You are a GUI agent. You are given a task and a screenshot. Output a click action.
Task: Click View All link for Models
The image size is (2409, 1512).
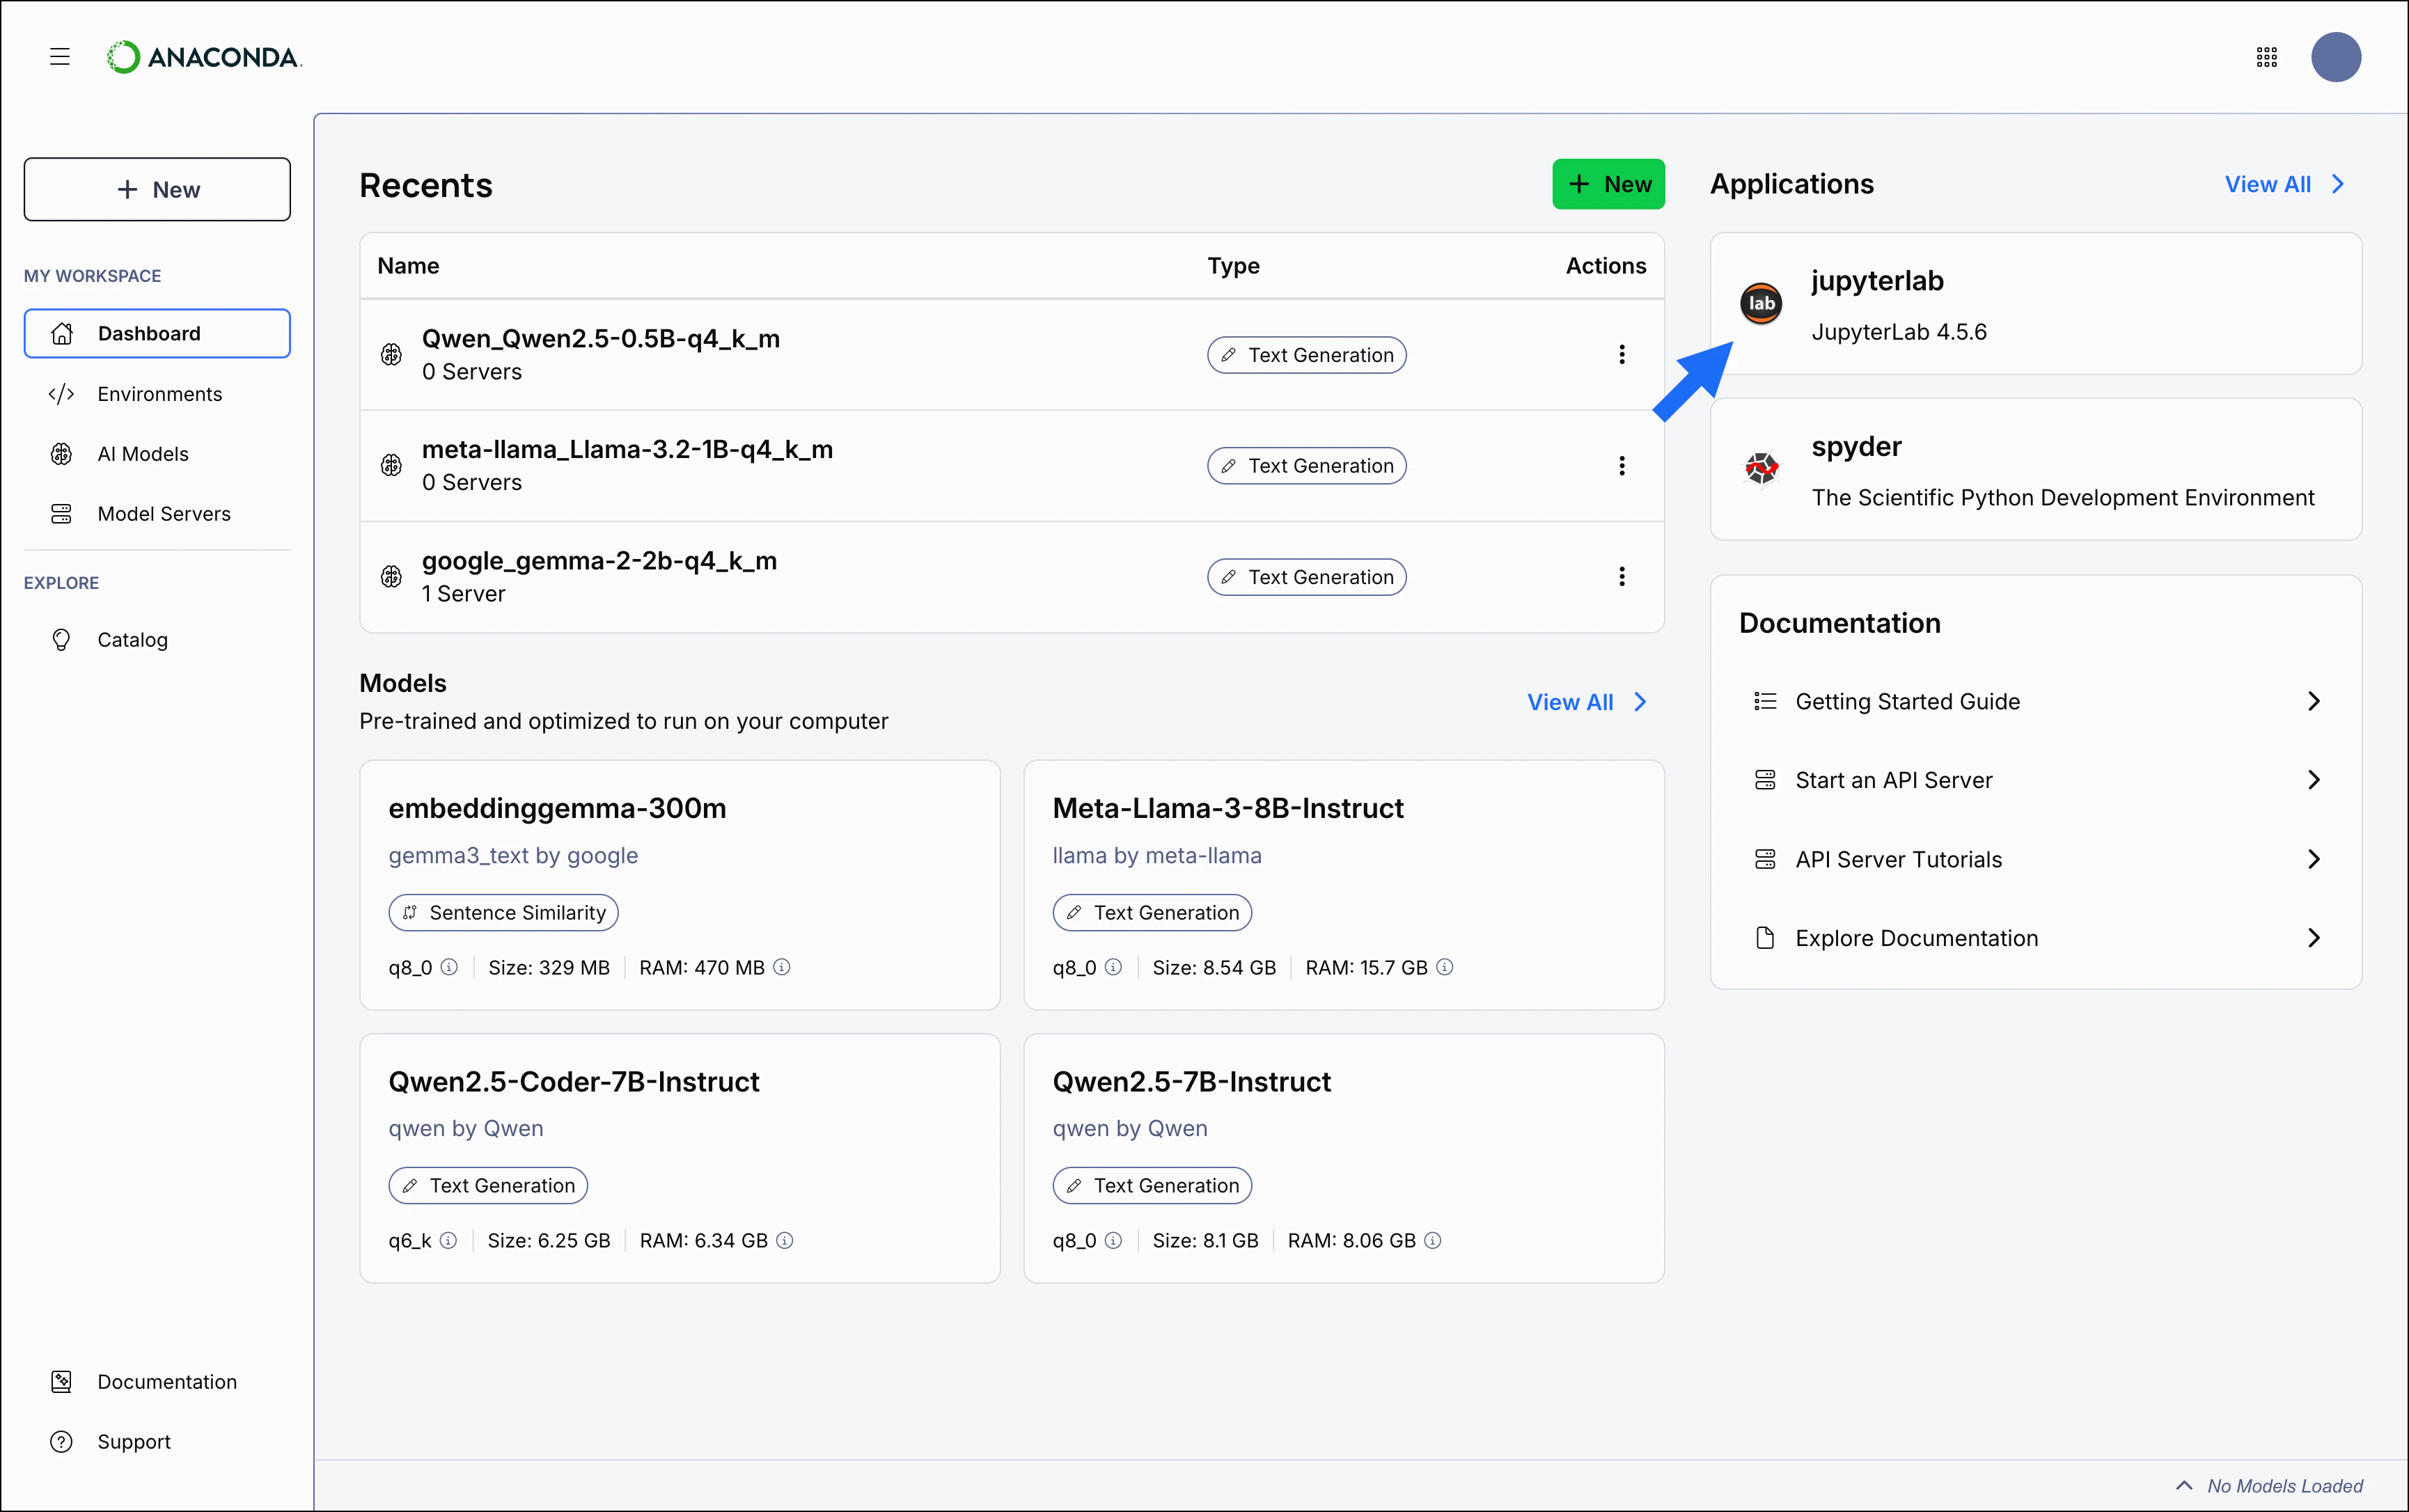click(1585, 702)
